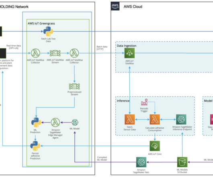Select the 'Preprocessed Stream' label
213x178 pixels.
[x=74, y=93]
